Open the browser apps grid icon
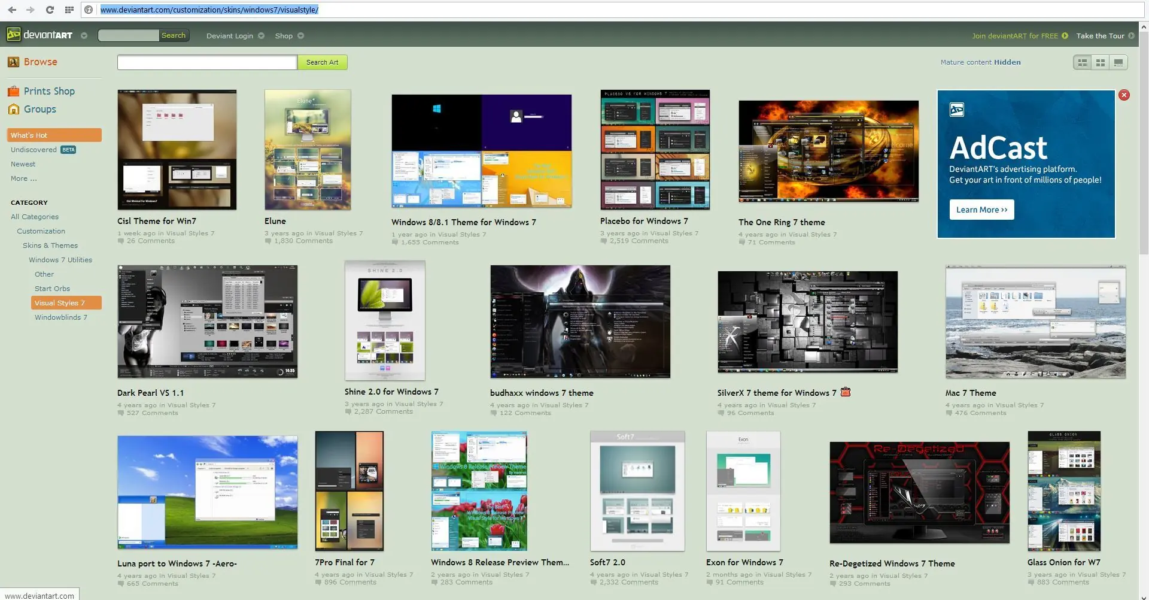Viewport: 1149px width, 600px height. point(69,10)
